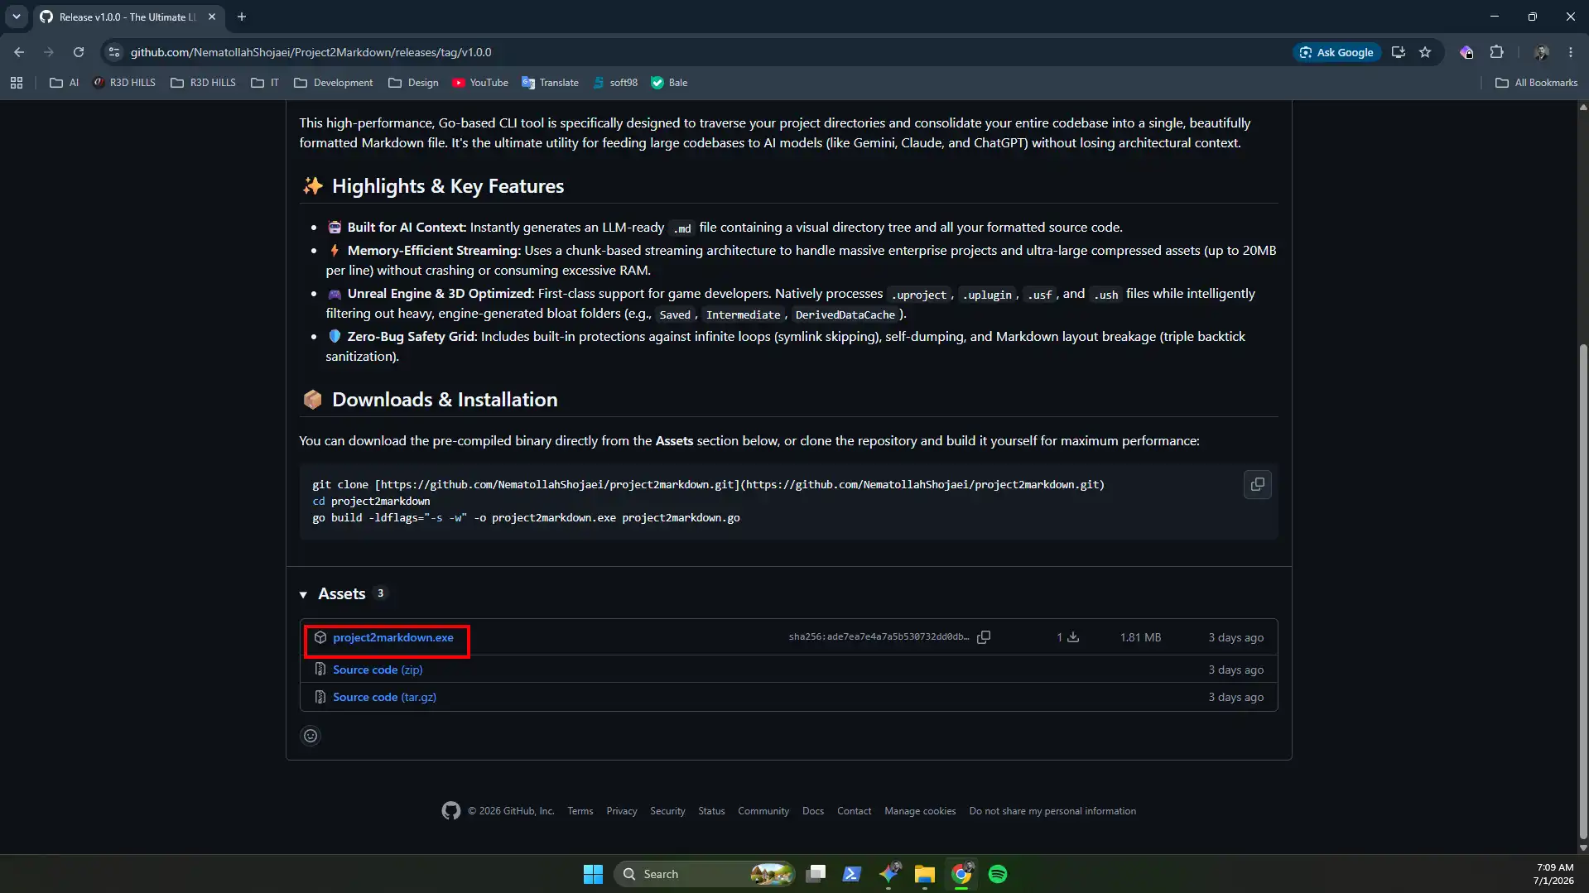Screen dimensions: 1589x893
Task: Open the Design bookmarks folder
Action: coord(413,83)
